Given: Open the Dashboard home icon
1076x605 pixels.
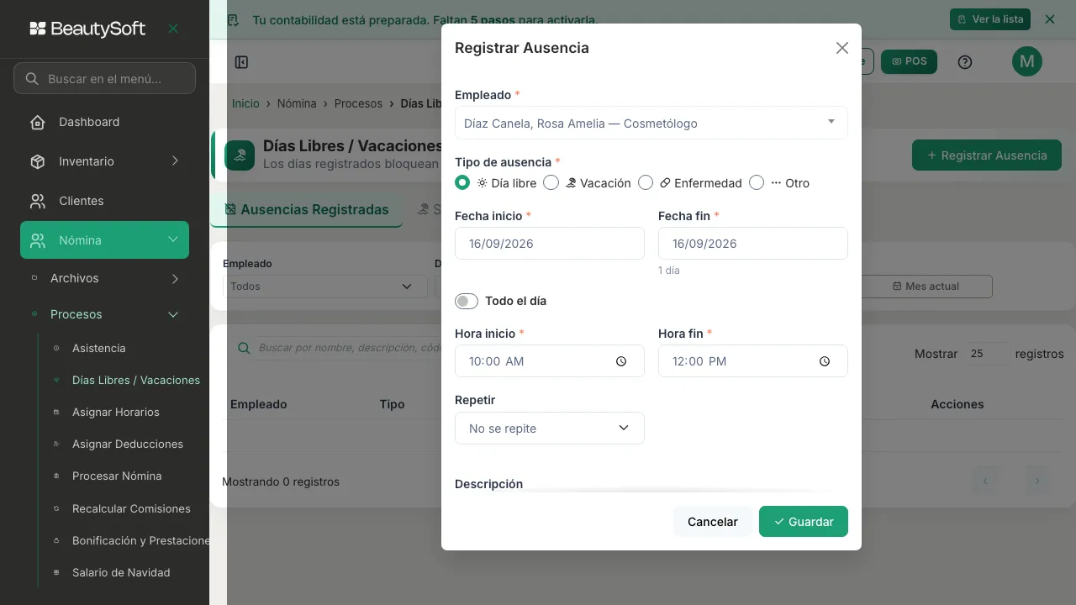Looking at the screenshot, I should pos(38,122).
